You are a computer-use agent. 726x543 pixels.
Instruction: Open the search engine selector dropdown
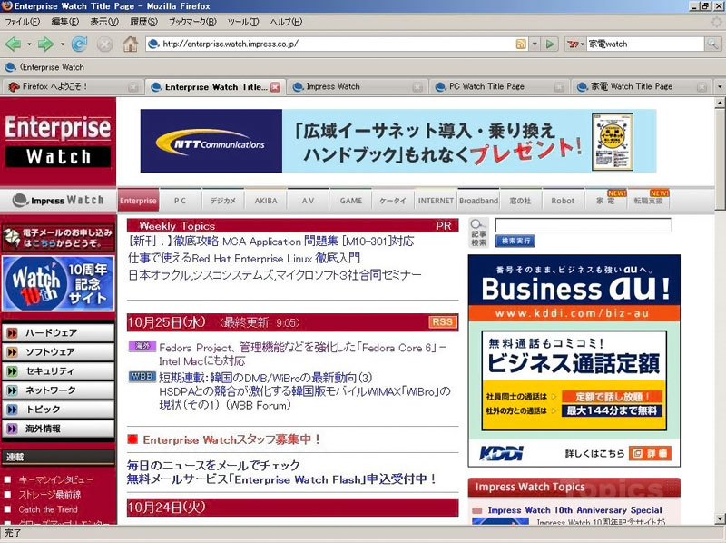click(x=575, y=44)
